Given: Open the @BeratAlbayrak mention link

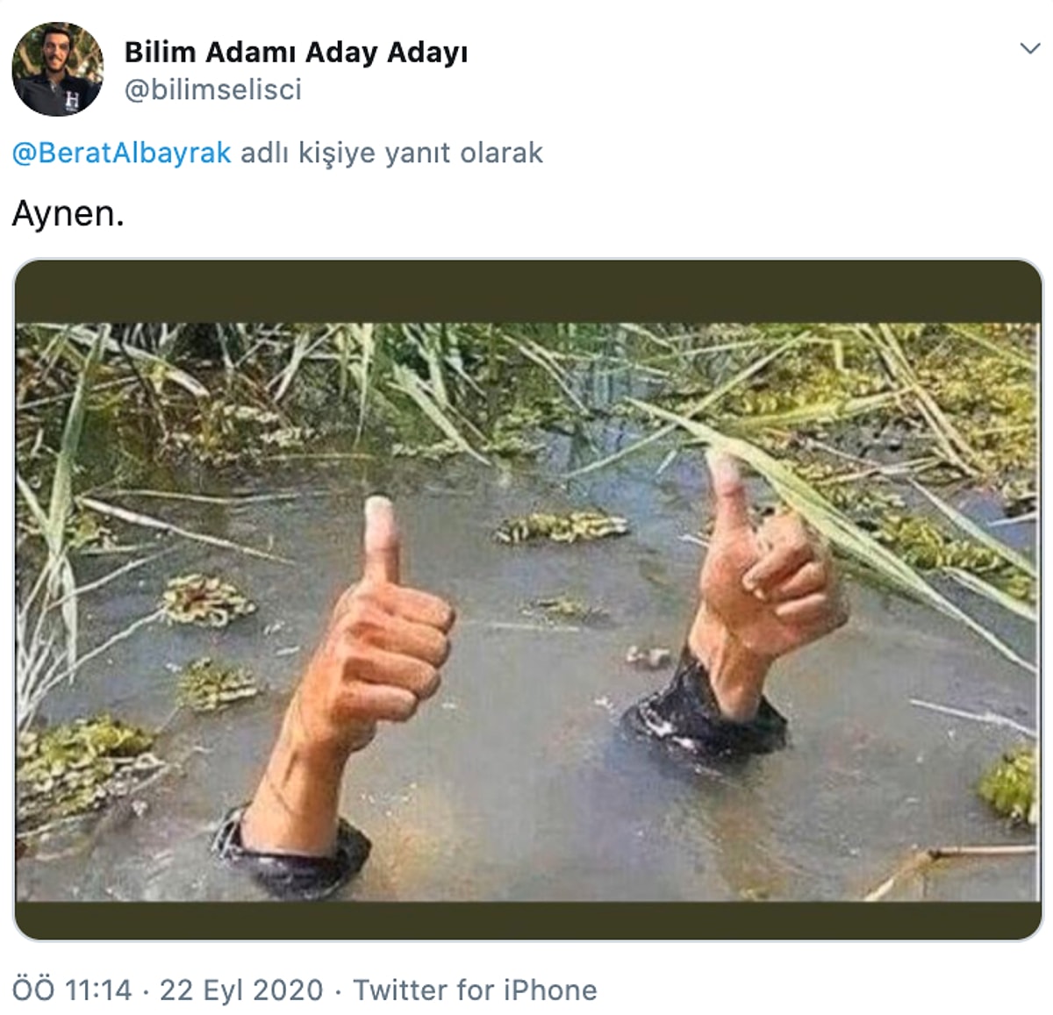Looking at the screenshot, I should coord(122,153).
